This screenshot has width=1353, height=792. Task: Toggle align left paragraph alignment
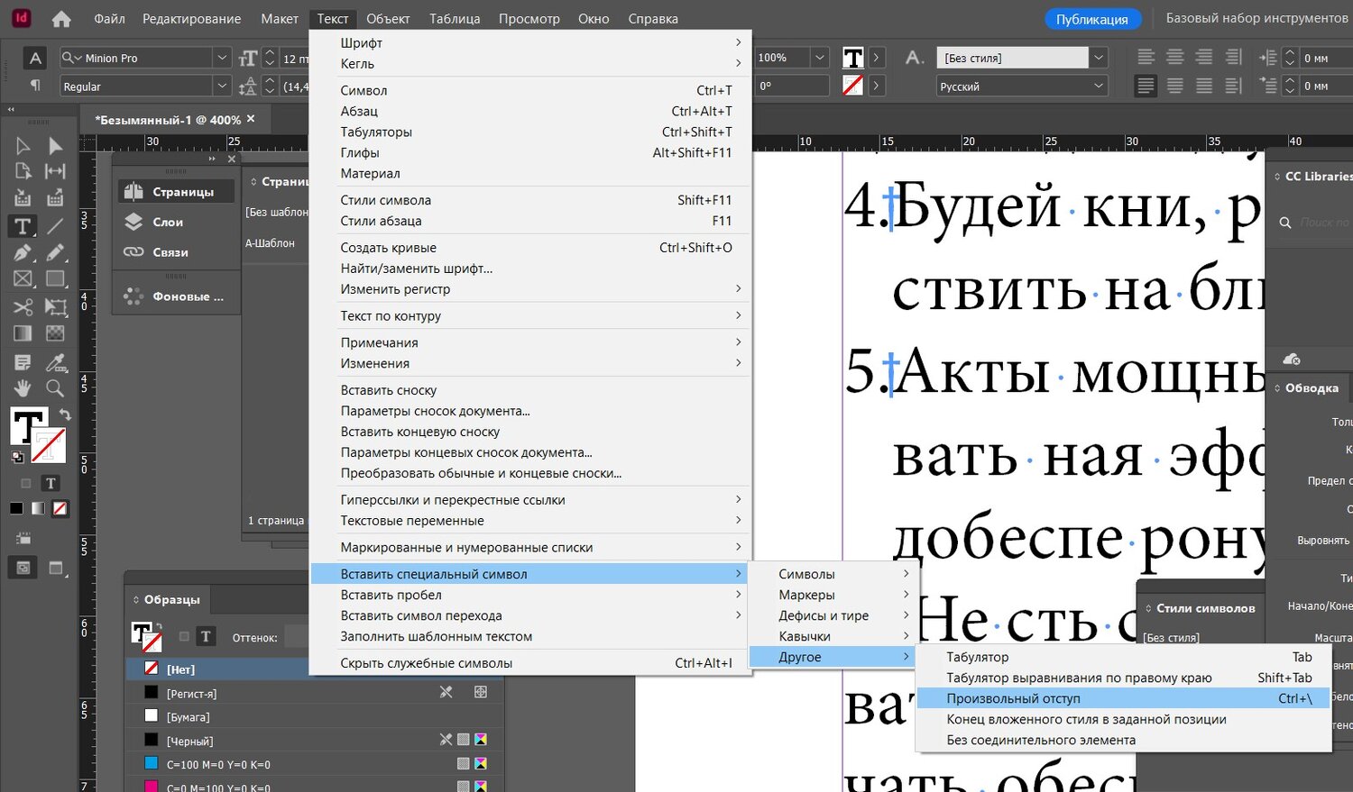pos(1146,58)
